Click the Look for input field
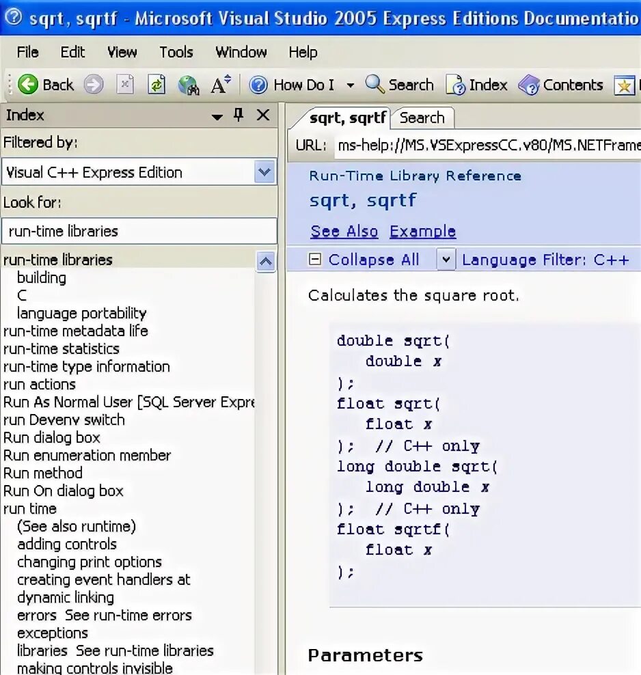Screen dimensions: 641x675 click(x=139, y=231)
